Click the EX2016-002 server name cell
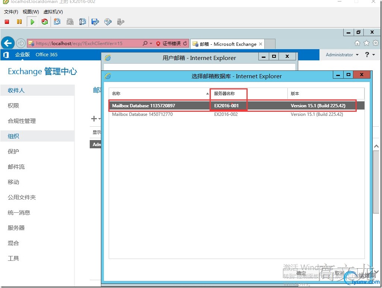Viewport: 382px width, 288px height. coord(226,114)
